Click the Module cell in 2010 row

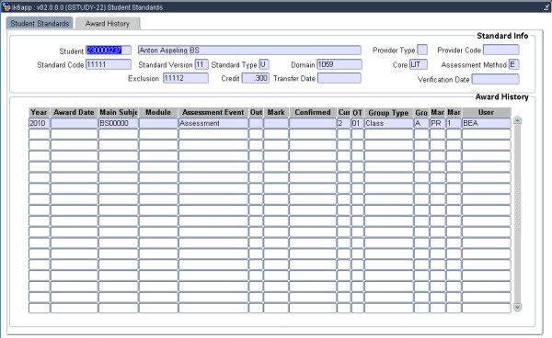(x=158, y=123)
